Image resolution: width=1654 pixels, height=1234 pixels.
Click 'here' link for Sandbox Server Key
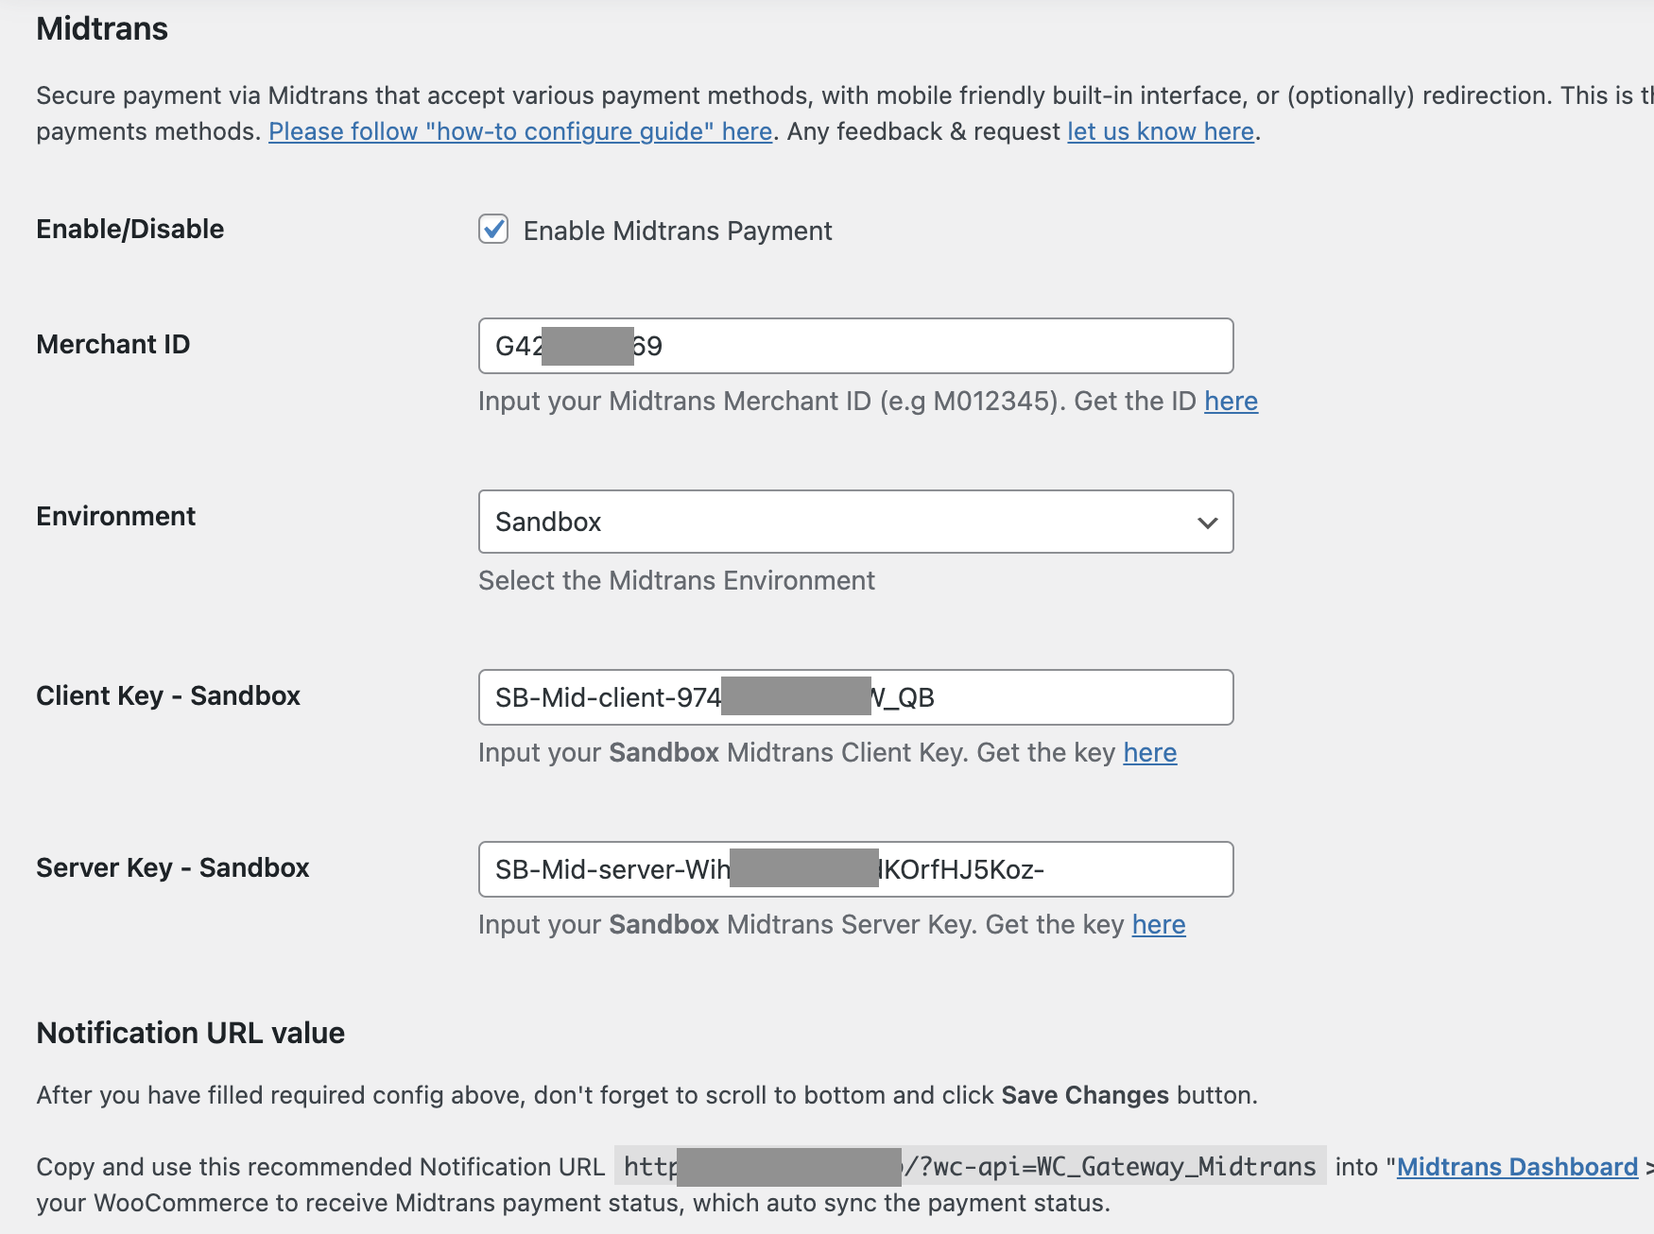pyautogui.click(x=1159, y=925)
